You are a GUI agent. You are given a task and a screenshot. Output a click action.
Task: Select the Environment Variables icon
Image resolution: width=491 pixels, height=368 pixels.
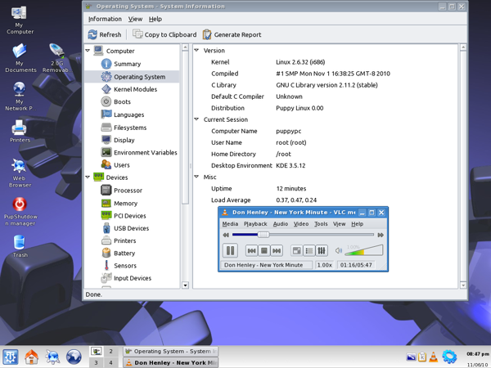[106, 152]
